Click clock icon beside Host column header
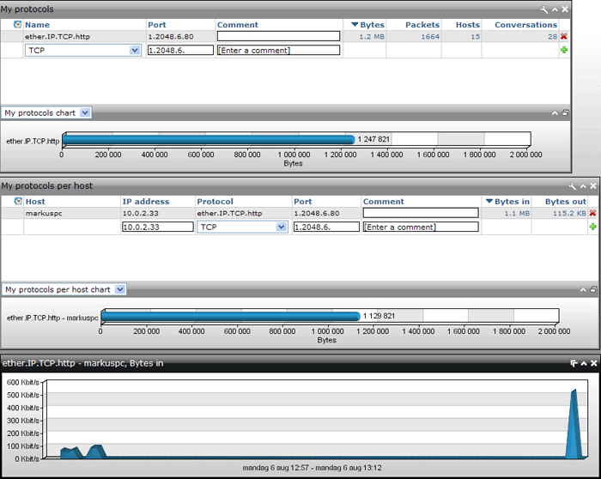Image resolution: width=601 pixels, height=479 pixels. (x=18, y=201)
